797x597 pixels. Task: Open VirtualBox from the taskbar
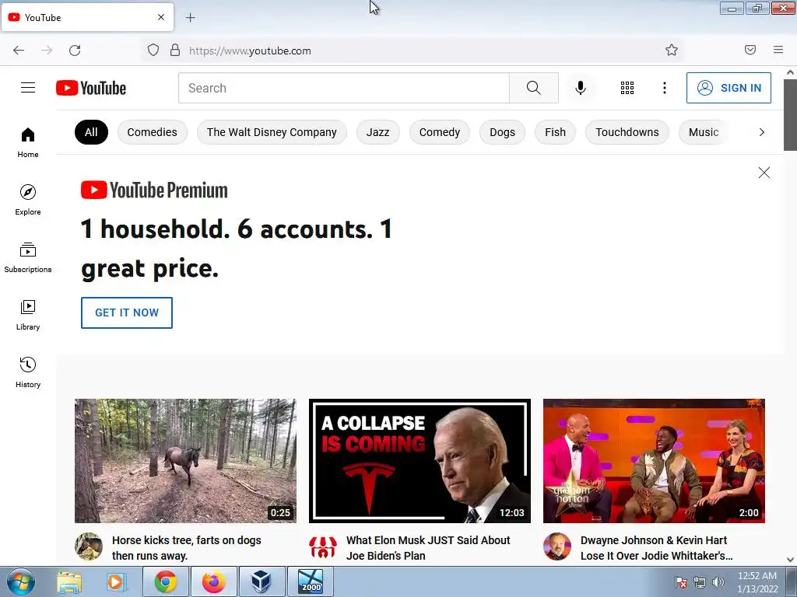(x=262, y=581)
